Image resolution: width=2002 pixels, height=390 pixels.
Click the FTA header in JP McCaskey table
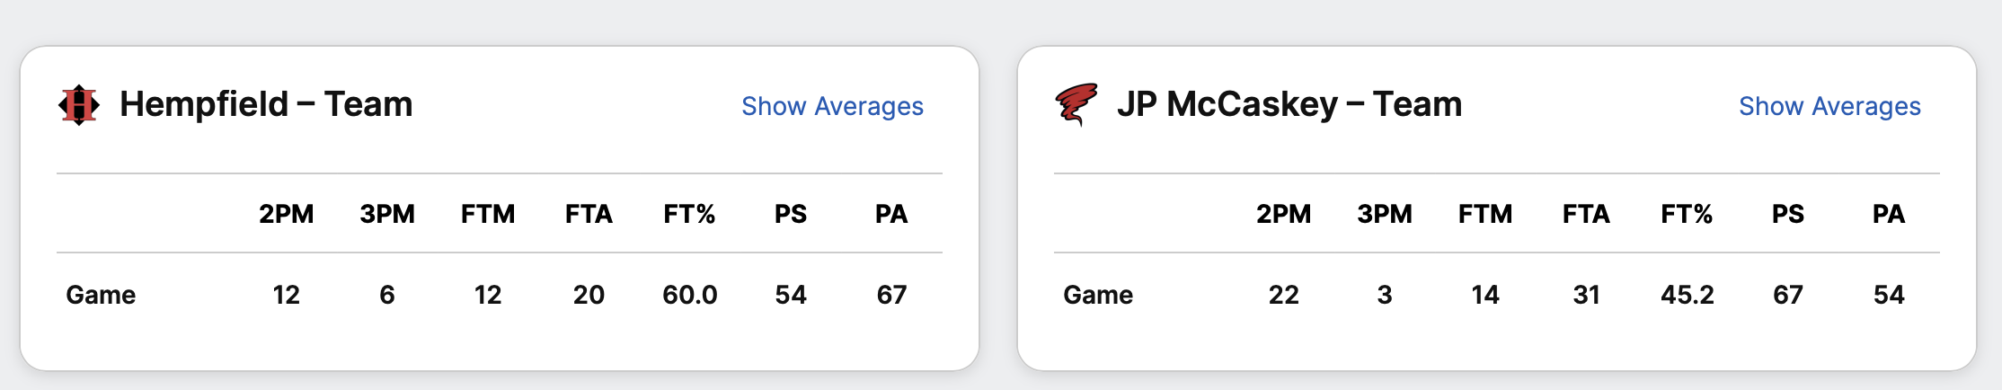click(1586, 214)
